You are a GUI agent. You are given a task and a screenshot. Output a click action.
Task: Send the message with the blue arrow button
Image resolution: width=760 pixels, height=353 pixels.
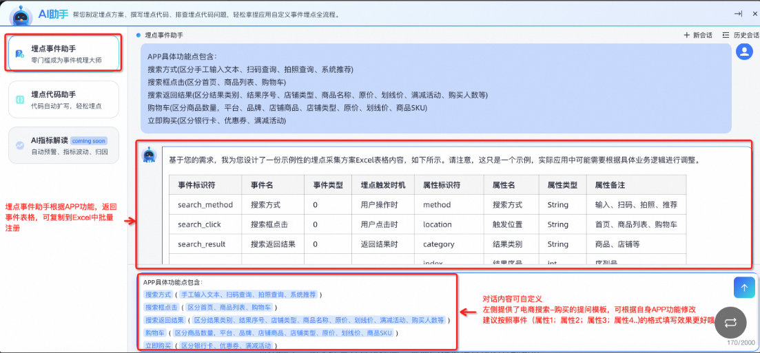point(744,287)
